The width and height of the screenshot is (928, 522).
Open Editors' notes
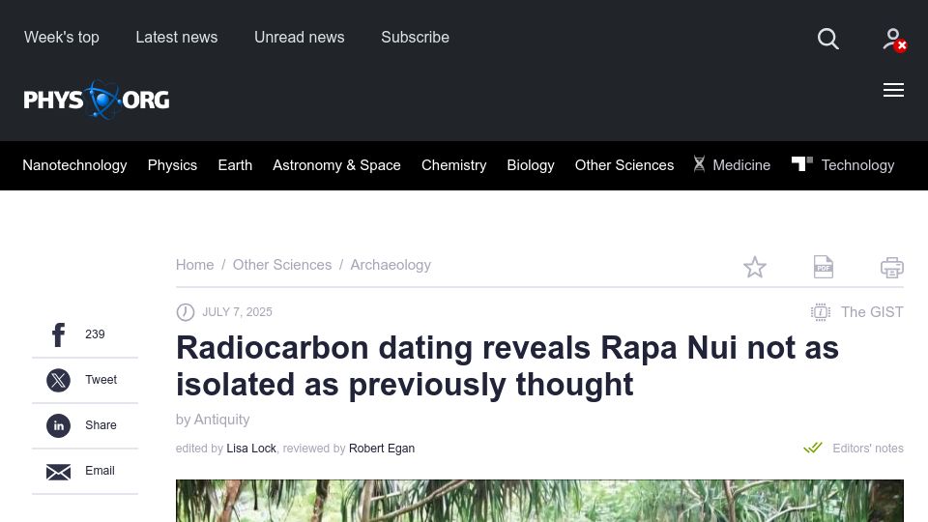(x=868, y=448)
